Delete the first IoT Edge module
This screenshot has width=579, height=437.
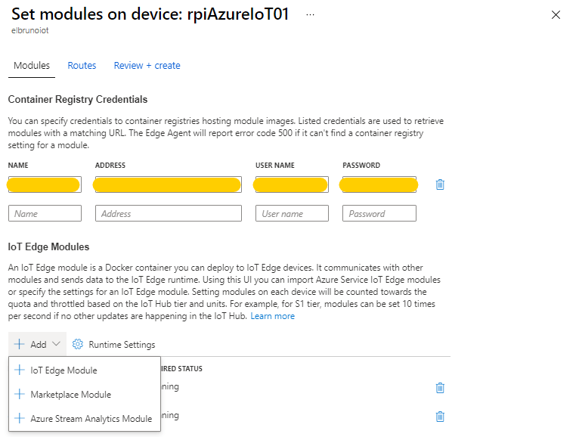(x=440, y=387)
